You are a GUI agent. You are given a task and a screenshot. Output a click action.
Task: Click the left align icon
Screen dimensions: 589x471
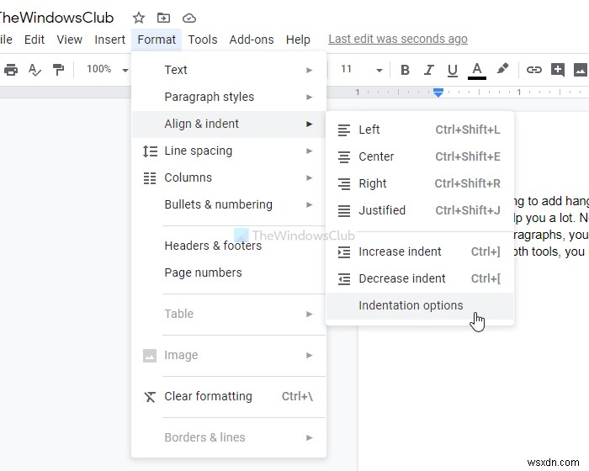click(343, 130)
